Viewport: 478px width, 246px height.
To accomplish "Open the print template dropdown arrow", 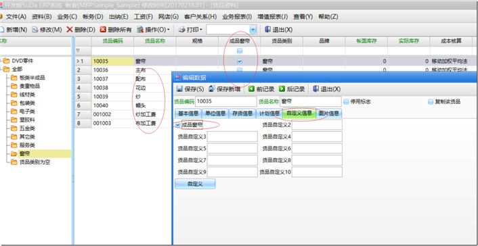I will point(253,30).
